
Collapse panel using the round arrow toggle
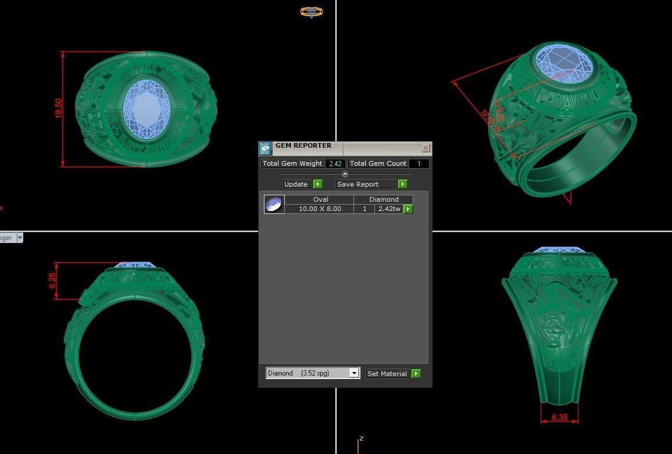click(345, 174)
